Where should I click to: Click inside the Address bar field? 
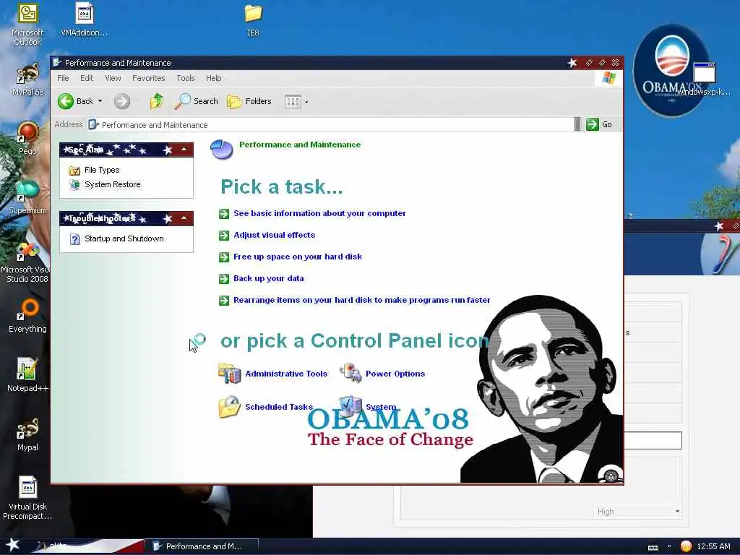[x=330, y=124]
